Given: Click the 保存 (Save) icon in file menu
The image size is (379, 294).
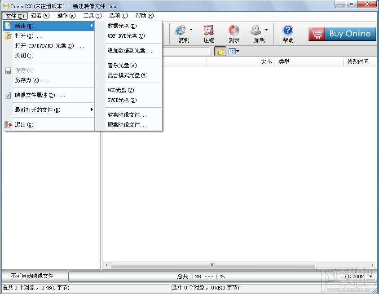Looking at the screenshot, I should click(x=8, y=70).
